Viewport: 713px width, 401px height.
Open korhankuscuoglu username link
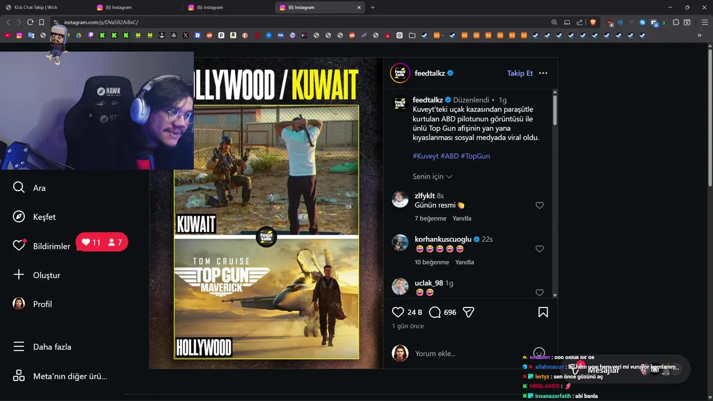[x=443, y=239]
